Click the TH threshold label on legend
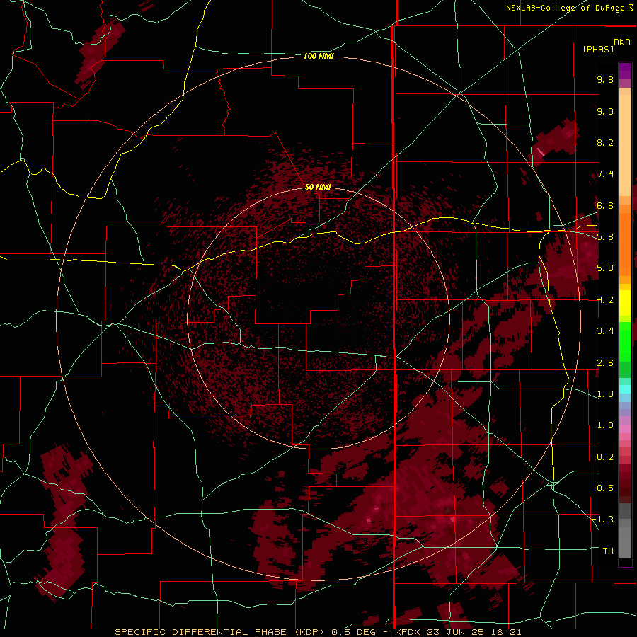Screen dimensions: 637x637 (608, 551)
